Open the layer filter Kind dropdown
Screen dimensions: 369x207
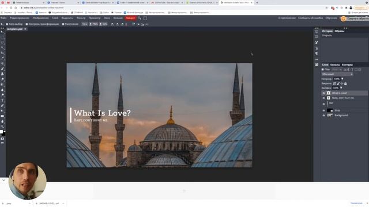(337, 70)
